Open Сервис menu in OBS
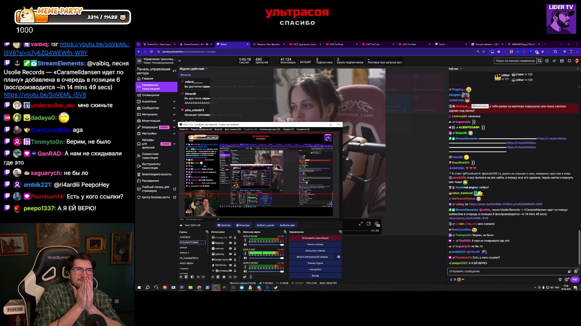Screen dimensions: 581x326 click(x=288, y=129)
